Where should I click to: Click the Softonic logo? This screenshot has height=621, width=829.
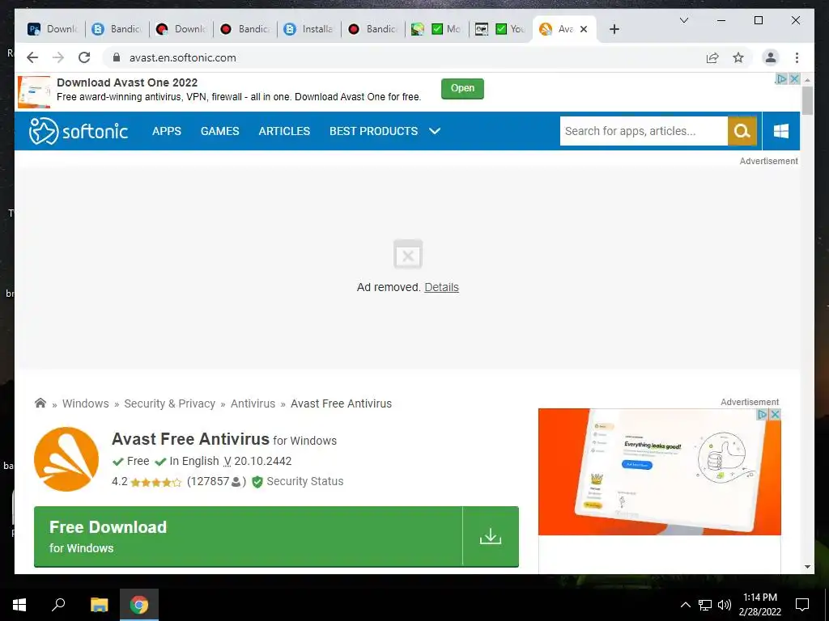click(79, 131)
